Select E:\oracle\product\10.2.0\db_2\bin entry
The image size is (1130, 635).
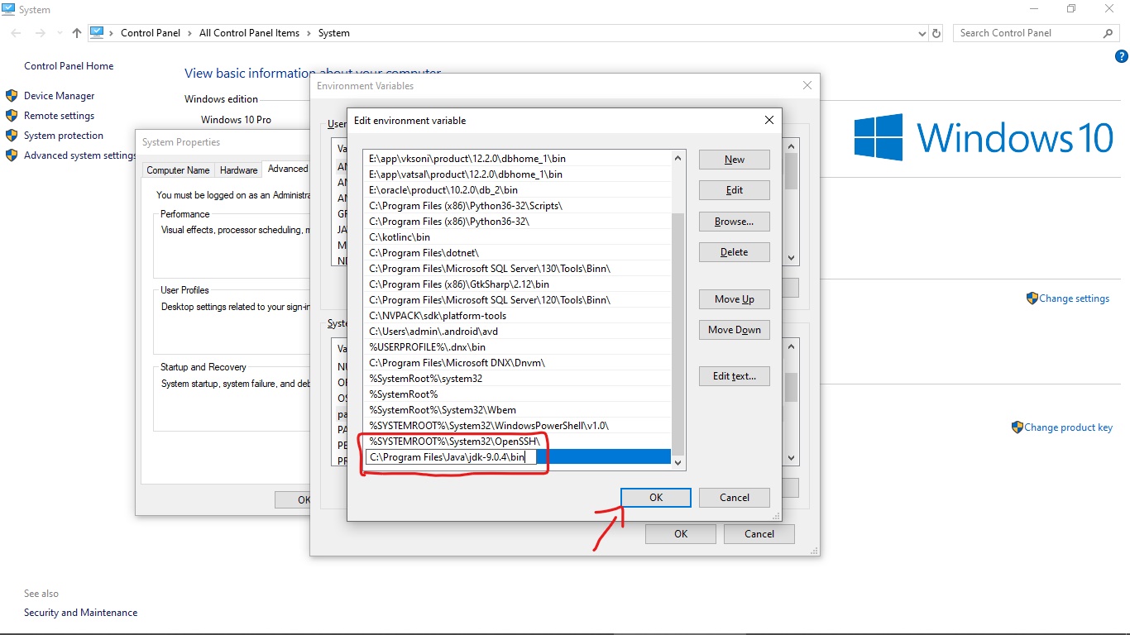point(517,190)
